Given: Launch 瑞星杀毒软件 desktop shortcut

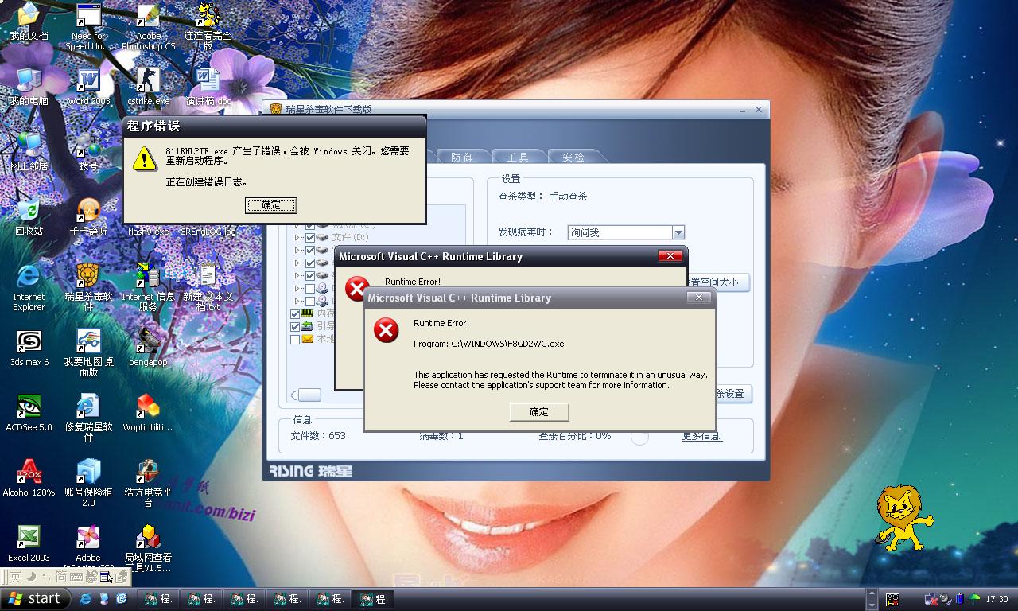Looking at the screenshot, I should tap(88, 286).
